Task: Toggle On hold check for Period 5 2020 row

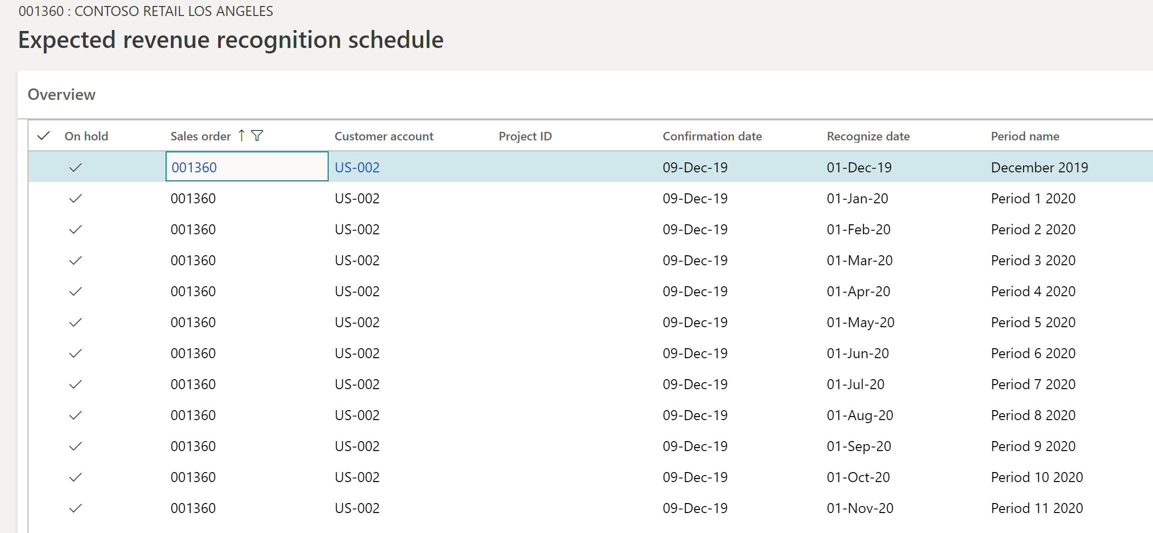Action: point(75,322)
